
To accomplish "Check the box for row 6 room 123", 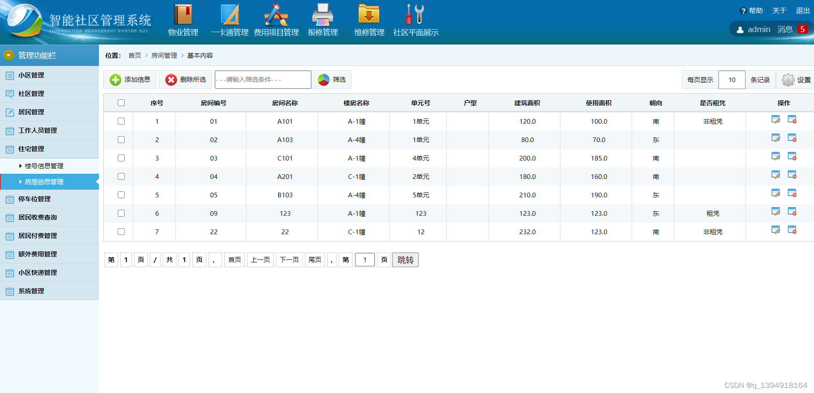I will tap(121, 213).
